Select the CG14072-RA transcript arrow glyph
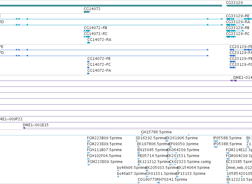 pos(89,43)
